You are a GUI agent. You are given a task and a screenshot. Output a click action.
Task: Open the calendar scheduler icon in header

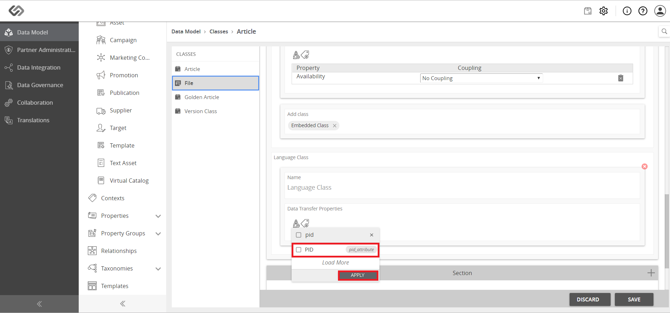[x=588, y=11]
